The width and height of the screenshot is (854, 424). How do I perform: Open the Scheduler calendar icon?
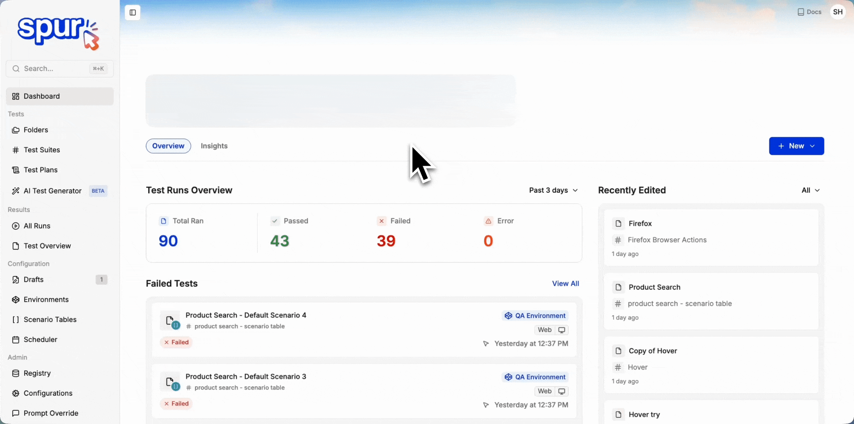point(16,340)
